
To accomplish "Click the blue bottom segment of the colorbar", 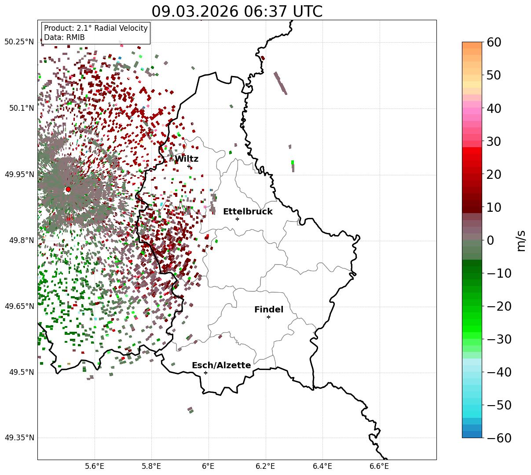I will pos(472,434).
